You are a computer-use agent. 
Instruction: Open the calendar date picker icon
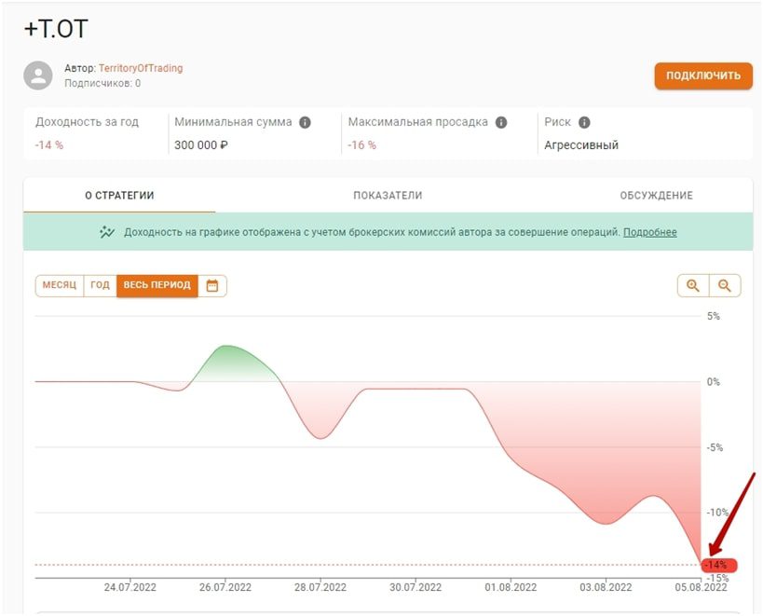[212, 285]
